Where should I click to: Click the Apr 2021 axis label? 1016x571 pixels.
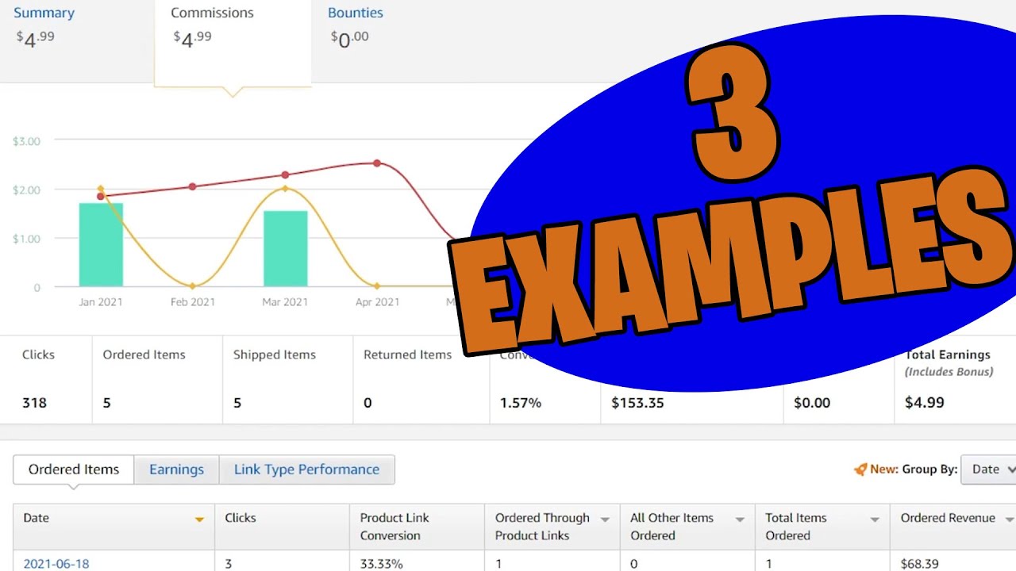(x=377, y=302)
